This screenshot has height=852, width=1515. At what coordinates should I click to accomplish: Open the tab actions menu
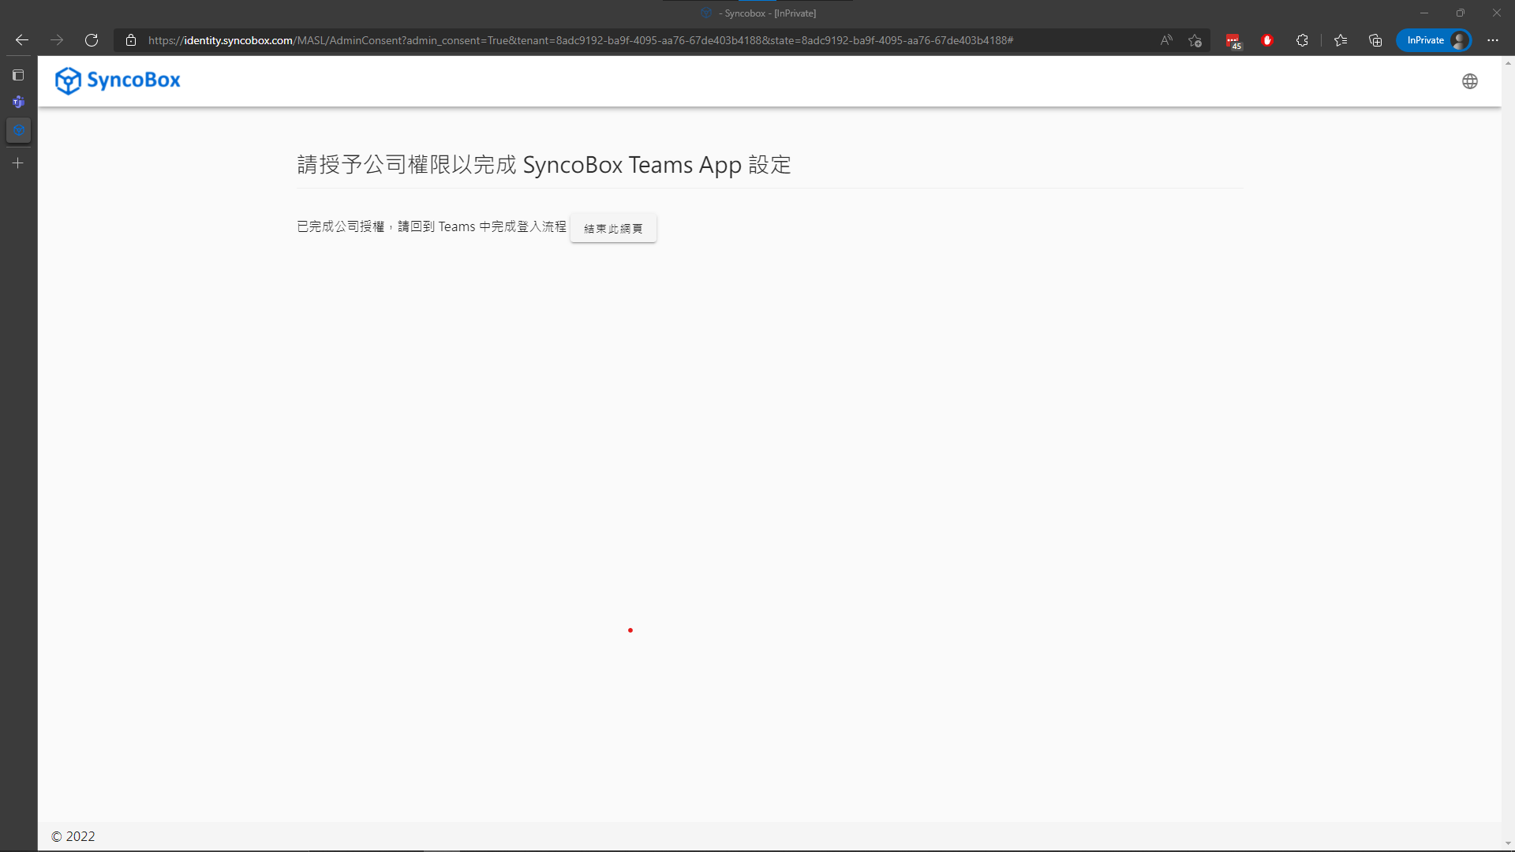coord(18,75)
